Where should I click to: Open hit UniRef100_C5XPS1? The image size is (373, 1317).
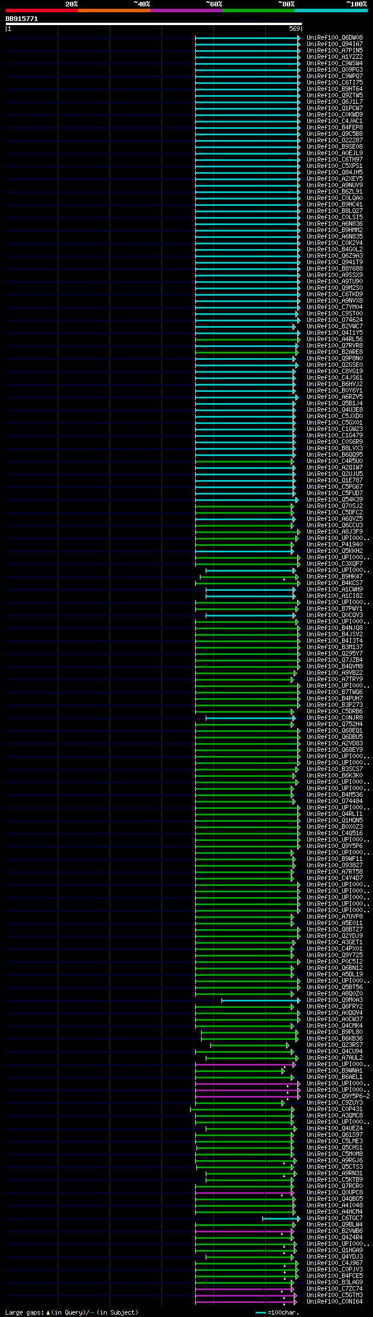coord(335,166)
